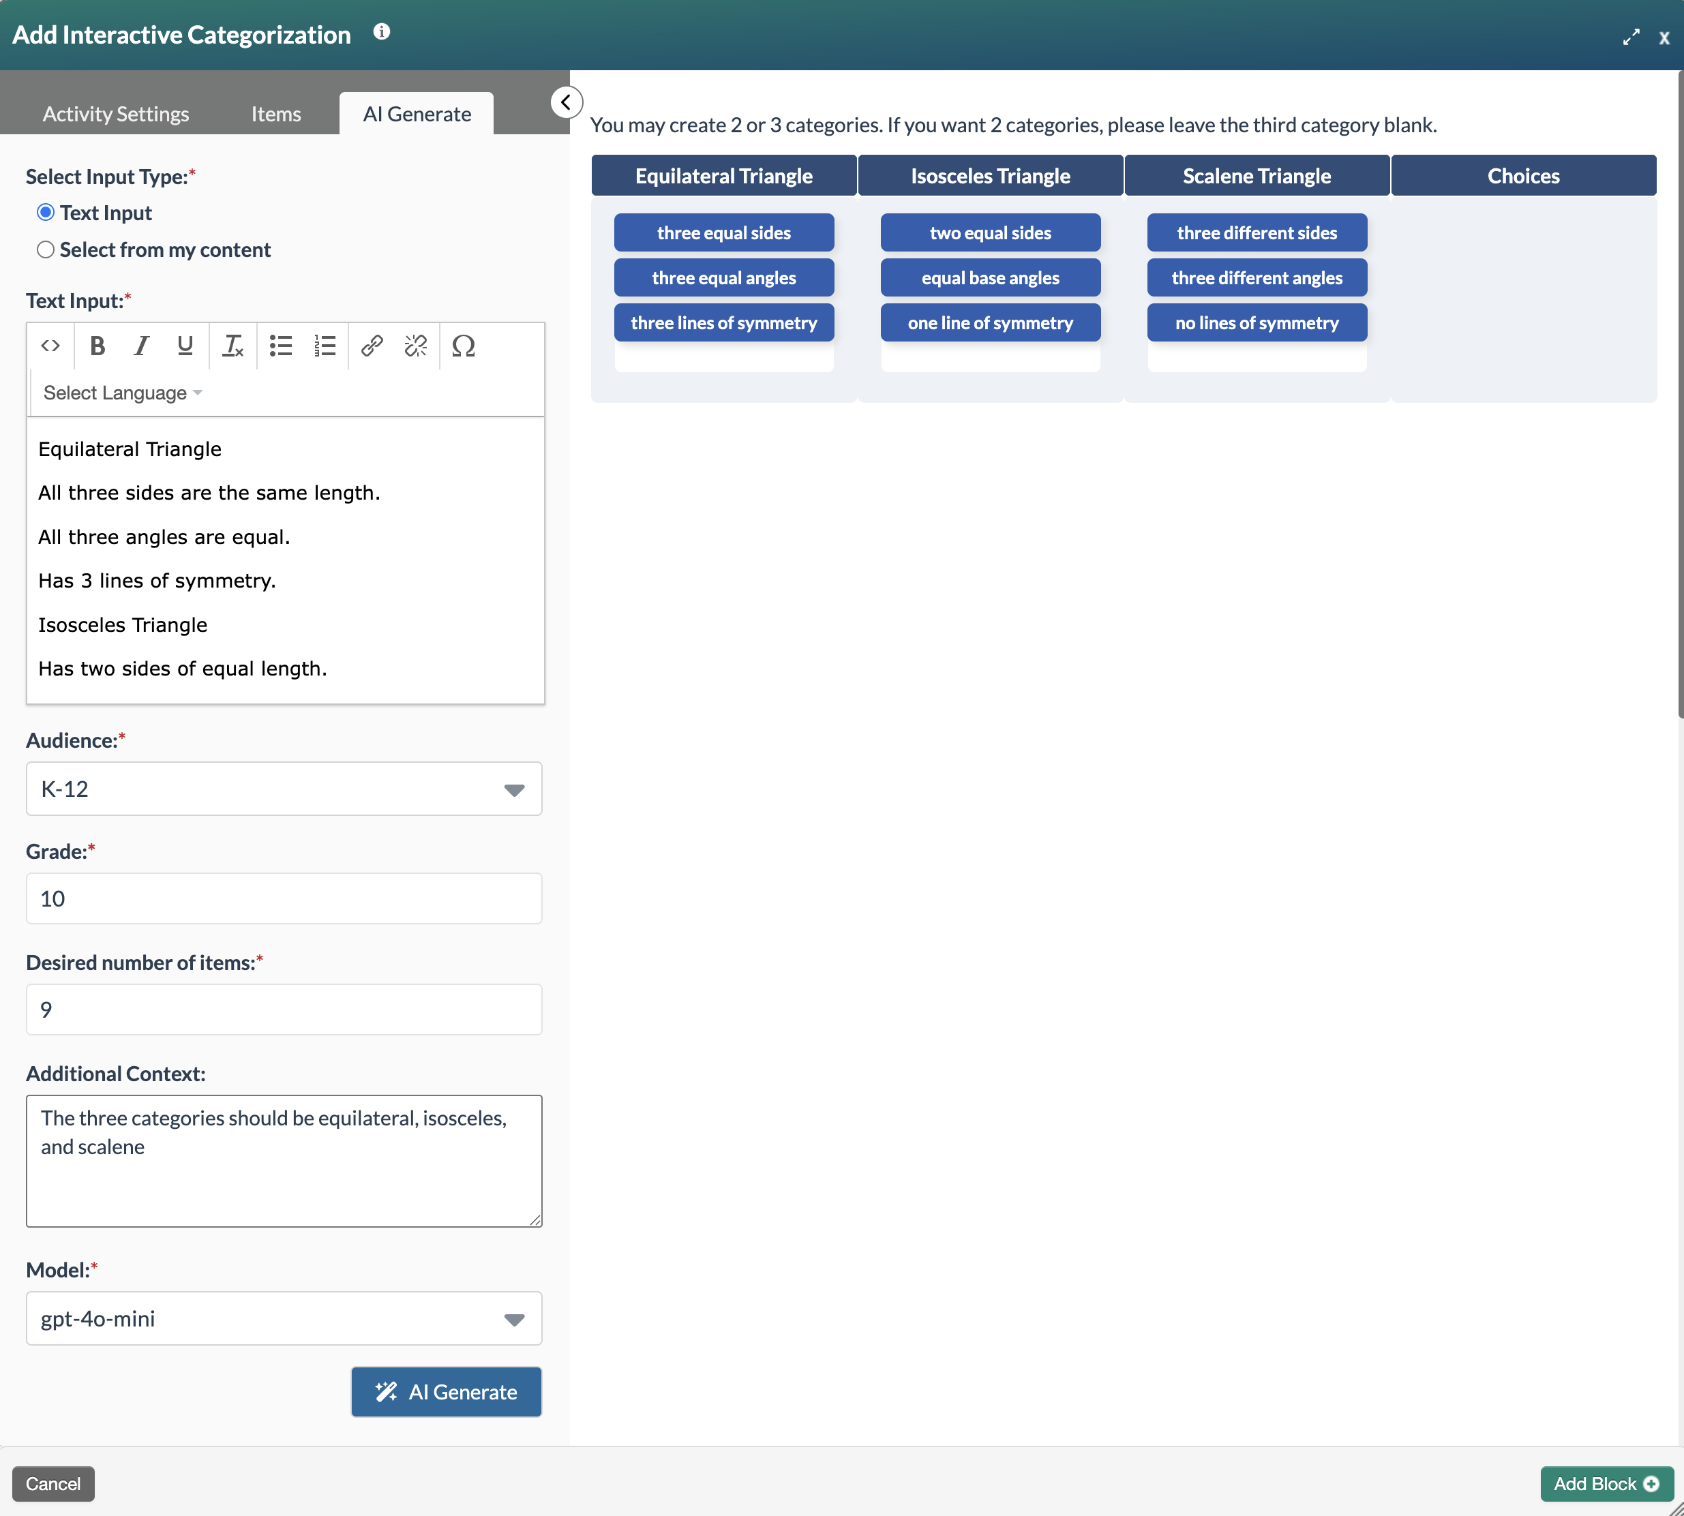Image resolution: width=1684 pixels, height=1516 pixels.
Task: Apply italic formatting in the text editor
Action: click(x=142, y=345)
